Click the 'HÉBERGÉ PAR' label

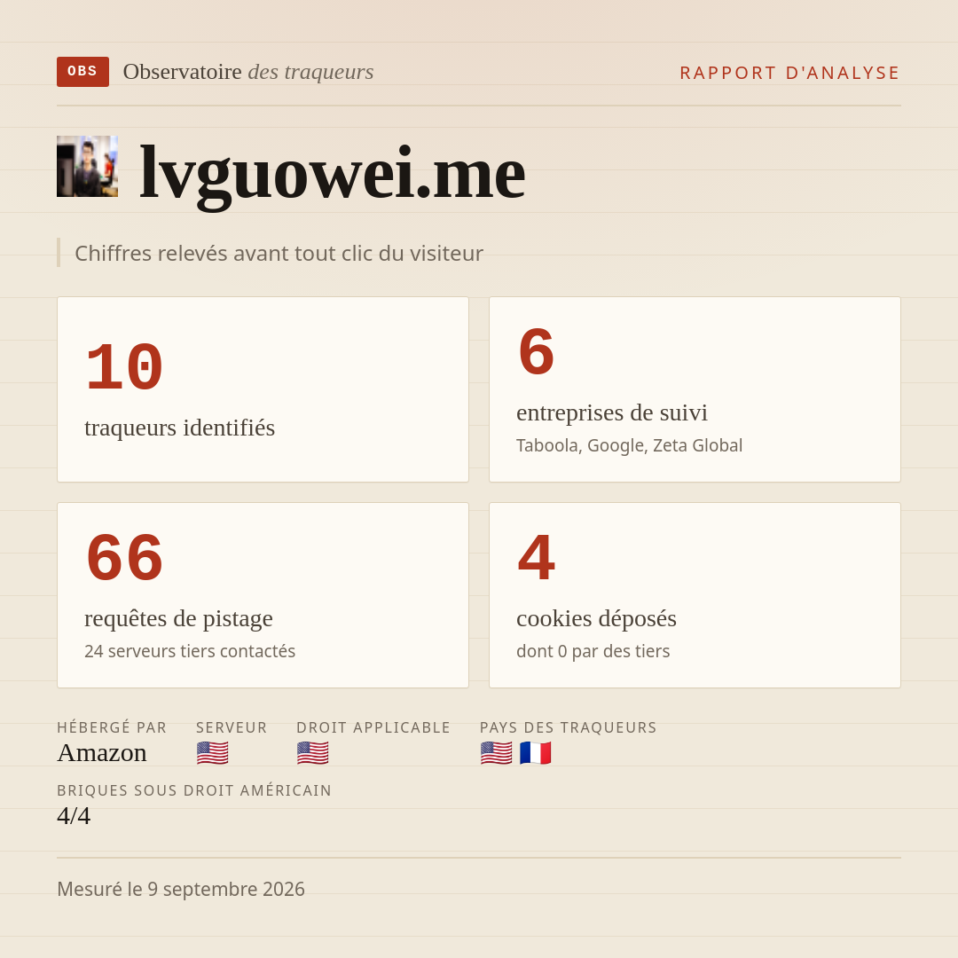[x=112, y=727]
